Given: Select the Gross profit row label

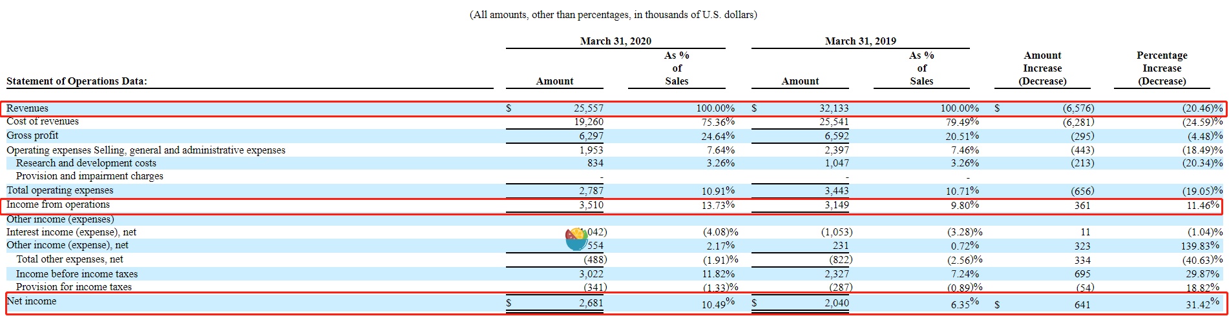Looking at the screenshot, I should pos(32,135).
